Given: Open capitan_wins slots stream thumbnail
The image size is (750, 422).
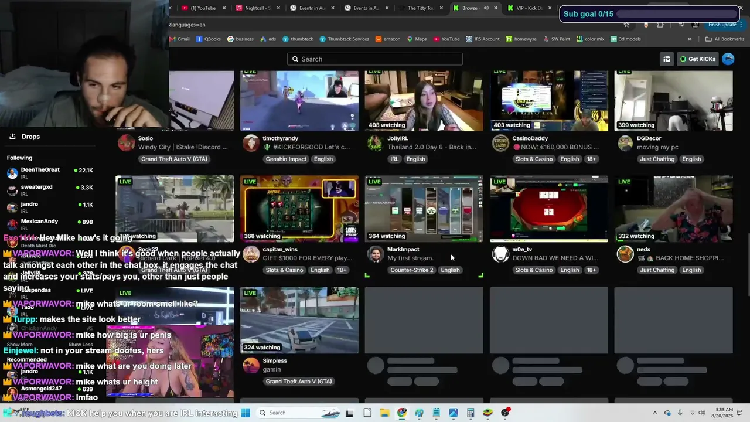Looking at the screenshot, I should click(299, 209).
